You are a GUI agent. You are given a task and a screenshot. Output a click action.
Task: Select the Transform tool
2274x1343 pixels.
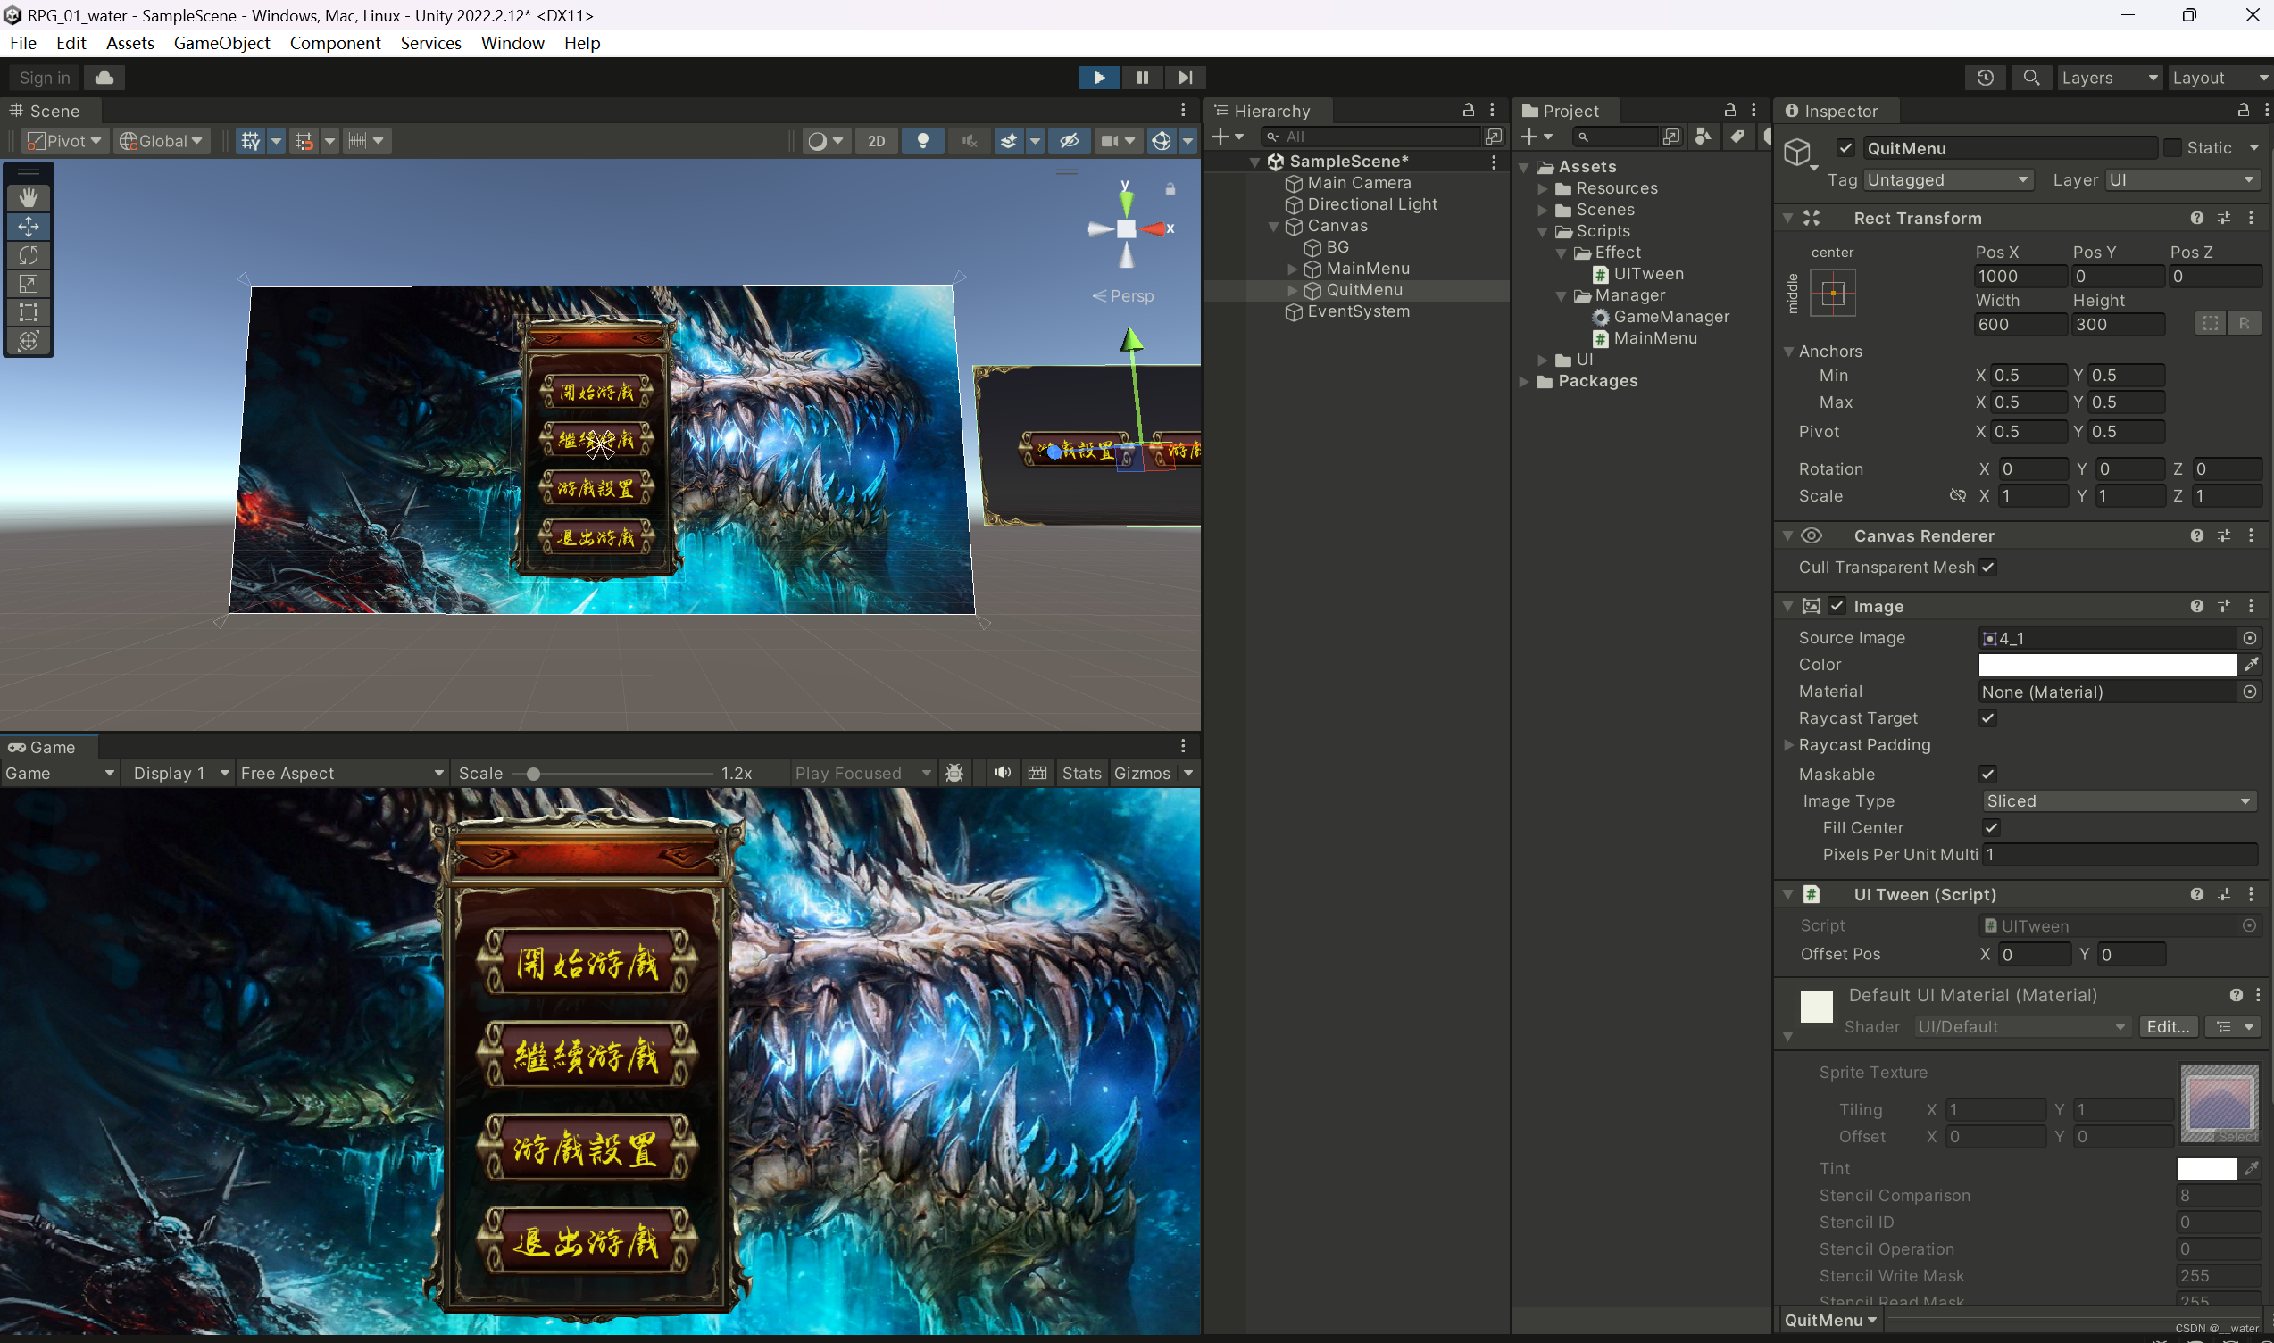point(28,341)
